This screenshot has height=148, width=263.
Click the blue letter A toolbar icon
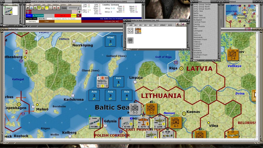click(31, 8)
